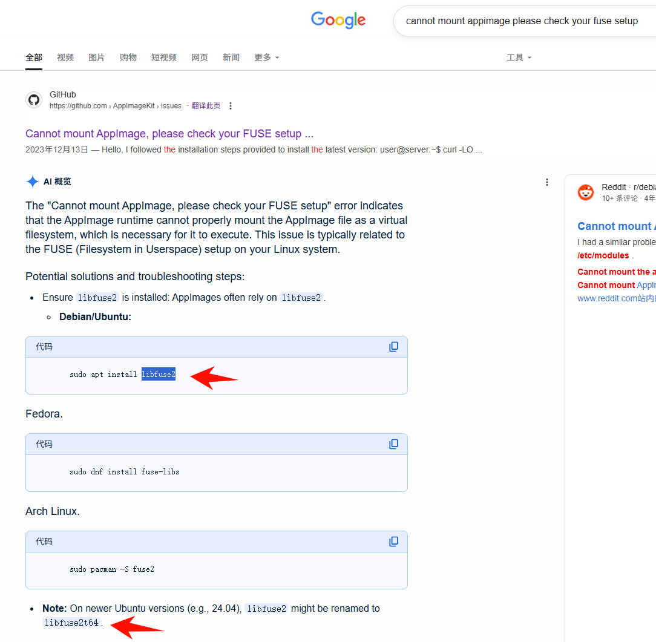
Task: Click 'Potential solutions and troubleshooting steps:' text
Action: pos(135,277)
